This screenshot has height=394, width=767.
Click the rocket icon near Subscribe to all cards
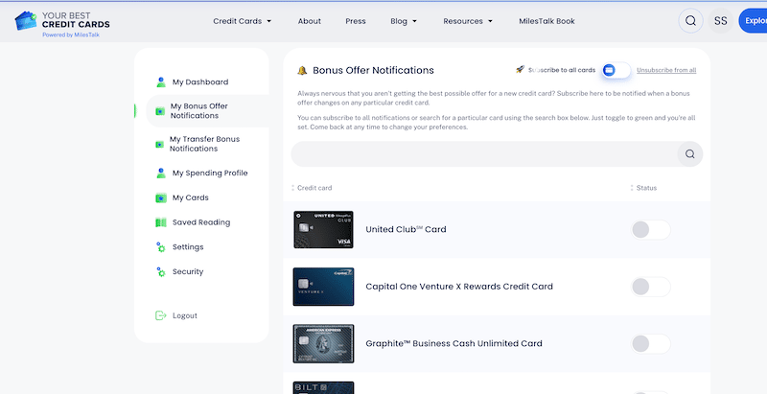click(520, 69)
